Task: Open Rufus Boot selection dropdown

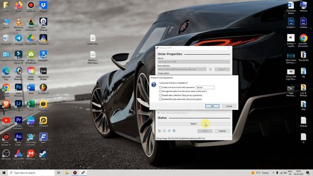Action: [182, 69]
